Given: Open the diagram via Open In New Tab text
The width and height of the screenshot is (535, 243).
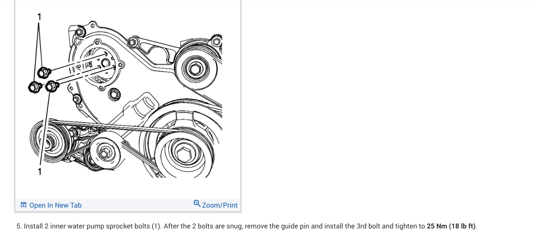Looking at the screenshot, I should click(x=55, y=205).
